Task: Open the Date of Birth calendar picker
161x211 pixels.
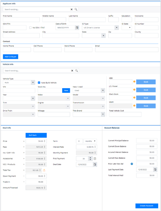Action: coord(77,28)
